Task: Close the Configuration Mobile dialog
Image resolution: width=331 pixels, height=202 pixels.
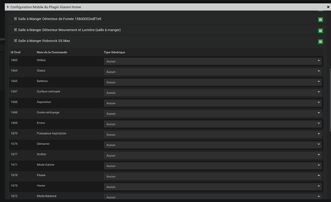Action: pos(328,7)
